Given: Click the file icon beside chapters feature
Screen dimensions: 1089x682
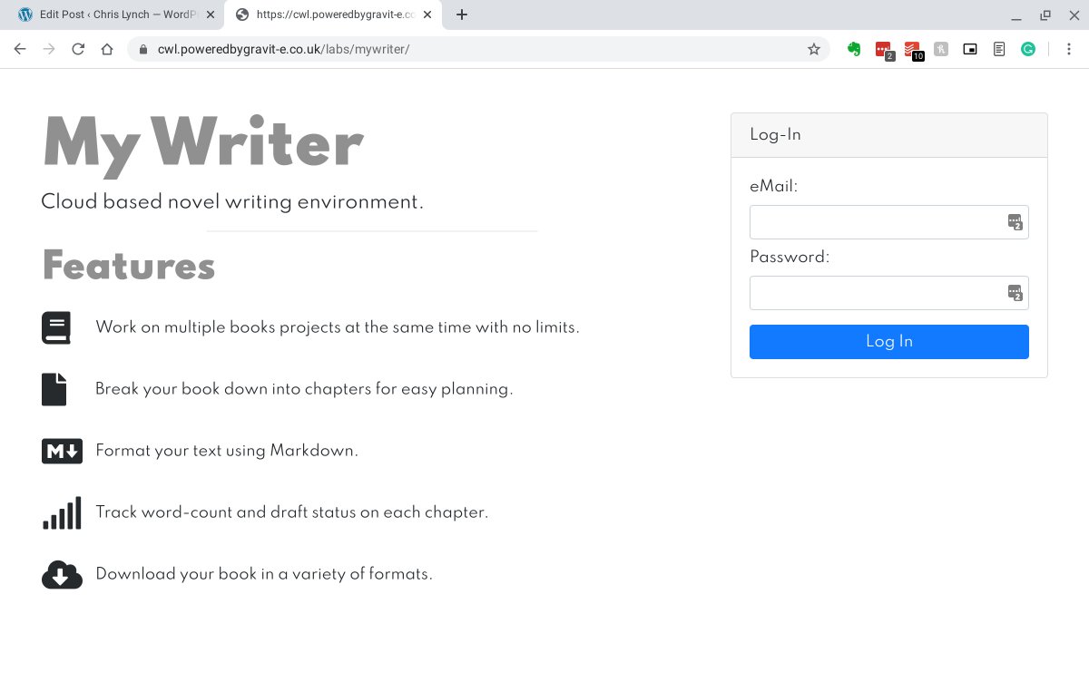Looking at the screenshot, I should pyautogui.click(x=54, y=389).
